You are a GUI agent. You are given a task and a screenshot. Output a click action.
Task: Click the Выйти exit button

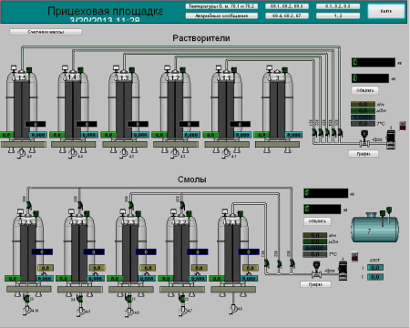pyautogui.click(x=386, y=11)
